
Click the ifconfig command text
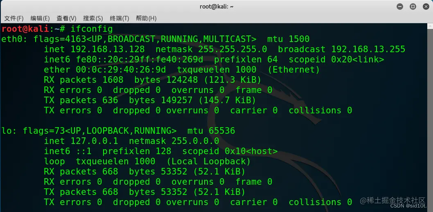click(91, 29)
